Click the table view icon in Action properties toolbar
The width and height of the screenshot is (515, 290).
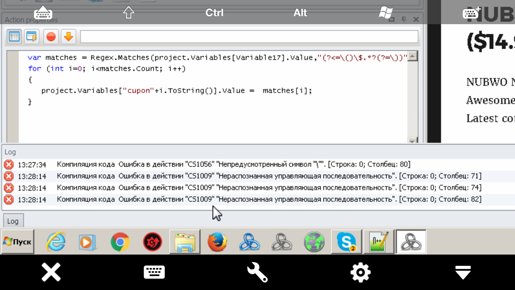click(14, 37)
